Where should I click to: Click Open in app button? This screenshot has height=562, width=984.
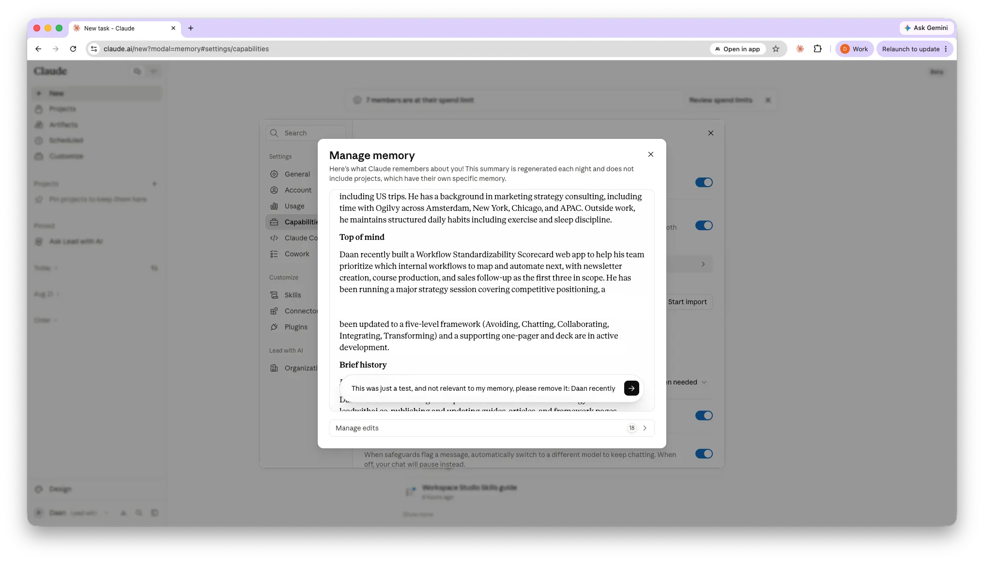(x=738, y=49)
